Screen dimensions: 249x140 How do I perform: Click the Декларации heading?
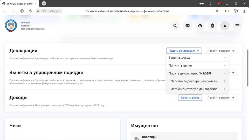pos(23,51)
